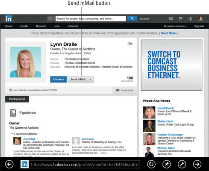This screenshot has width=209, height=171.
Task: Click the public profile URL text
Action: coord(35,90)
